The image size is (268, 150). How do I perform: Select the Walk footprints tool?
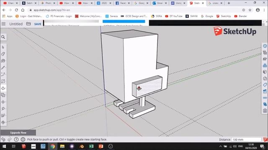[x=3, y=115]
